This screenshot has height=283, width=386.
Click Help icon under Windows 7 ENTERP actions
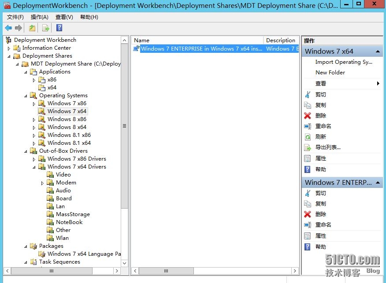click(308, 247)
